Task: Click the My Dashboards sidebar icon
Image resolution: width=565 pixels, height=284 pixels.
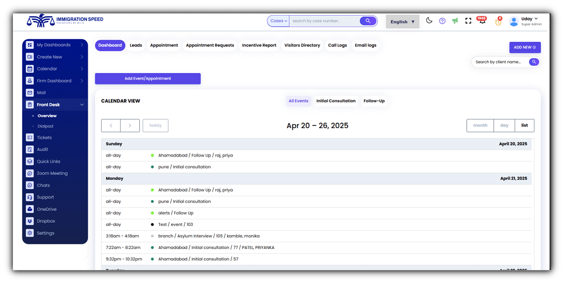Action: (30, 45)
